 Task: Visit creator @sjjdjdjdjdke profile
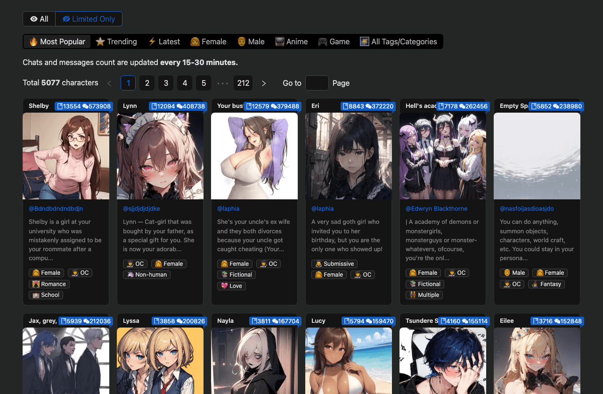click(x=141, y=208)
